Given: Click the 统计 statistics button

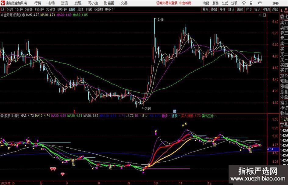Looking at the screenshot, I should [x=231, y=9].
